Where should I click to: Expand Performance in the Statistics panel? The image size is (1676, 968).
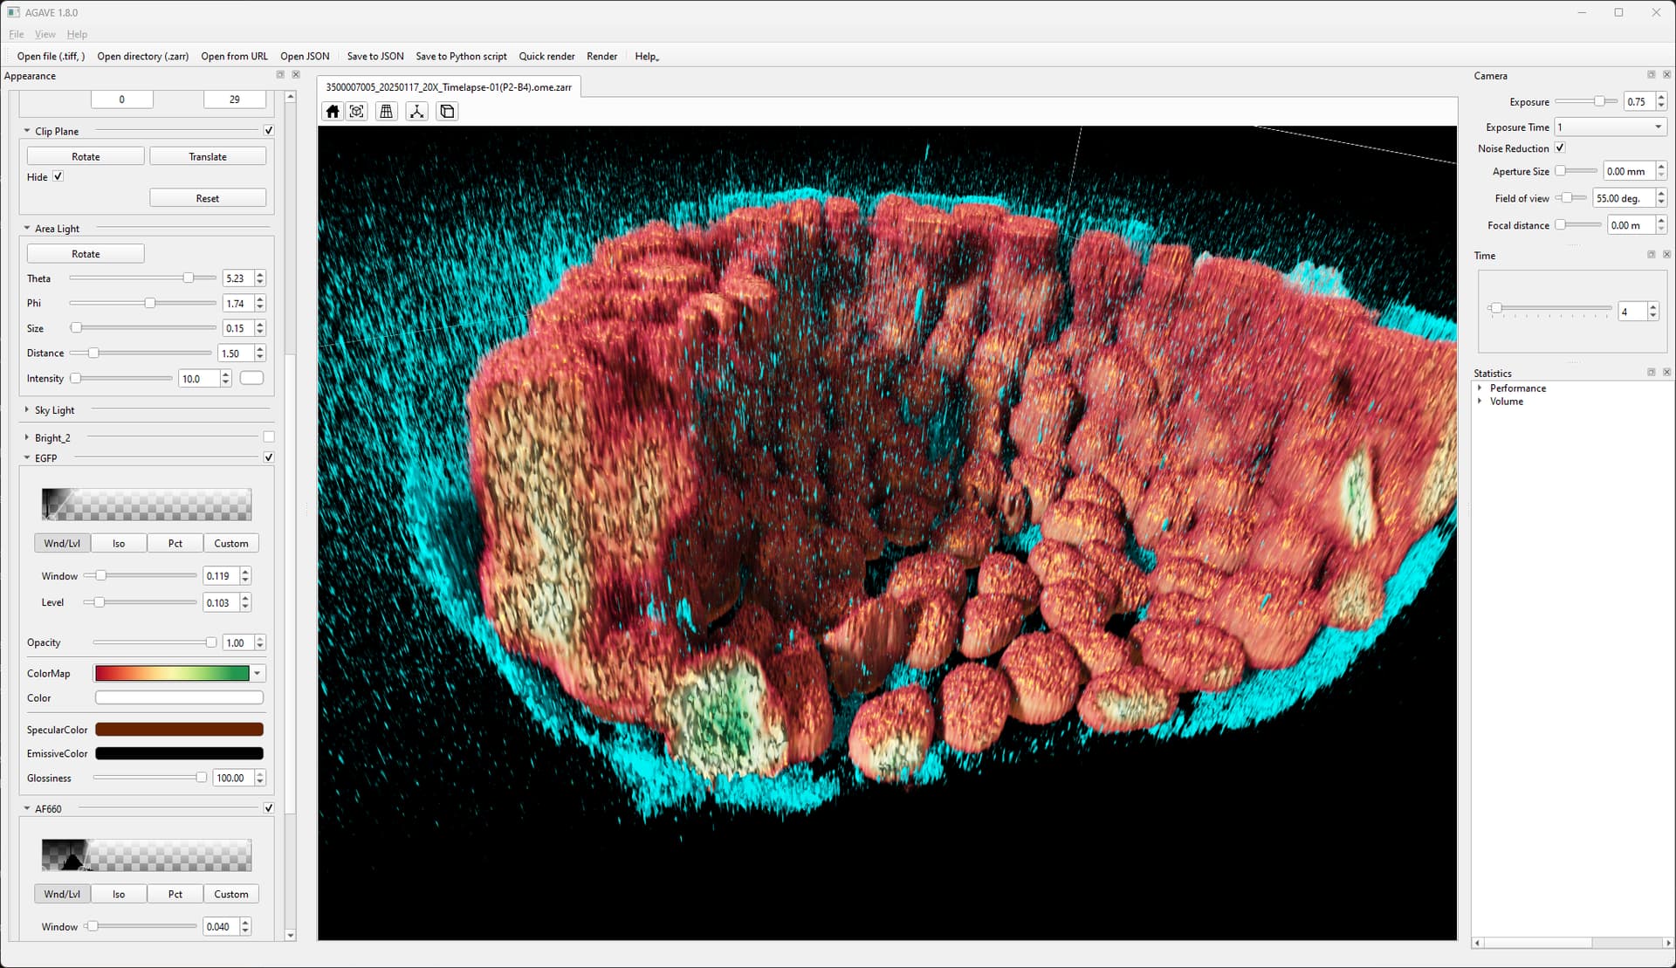click(x=1480, y=388)
